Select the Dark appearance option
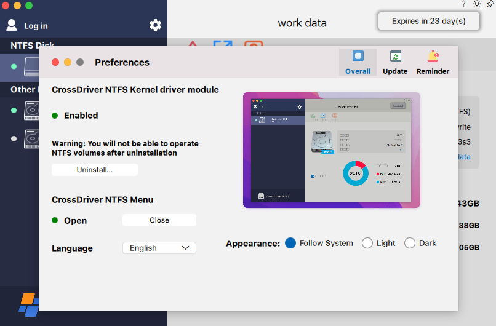This screenshot has width=496, height=326. click(x=410, y=243)
